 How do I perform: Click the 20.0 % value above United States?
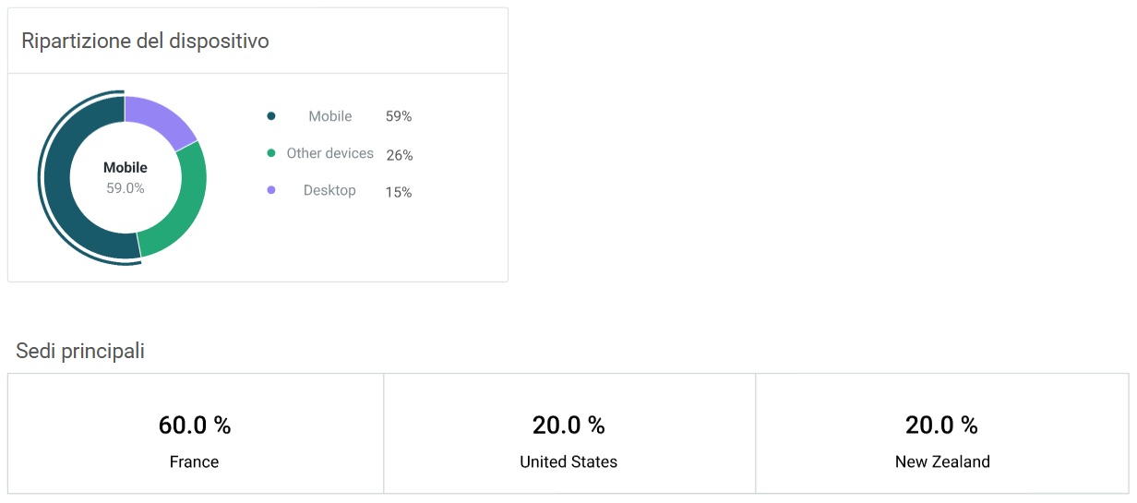pyautogui.click(x=568, y=425)
